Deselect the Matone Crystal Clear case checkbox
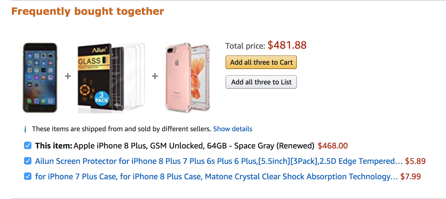 (x=28, y=176)
